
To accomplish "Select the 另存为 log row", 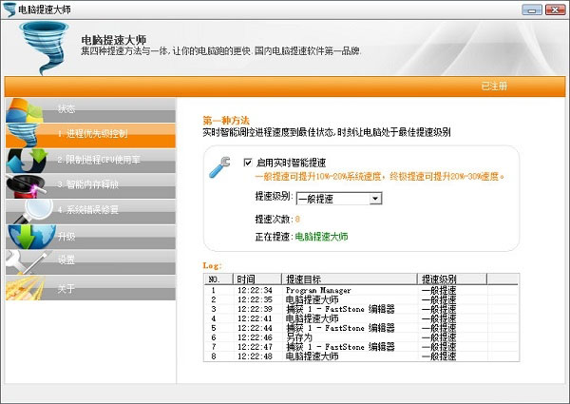I will 361,337.
